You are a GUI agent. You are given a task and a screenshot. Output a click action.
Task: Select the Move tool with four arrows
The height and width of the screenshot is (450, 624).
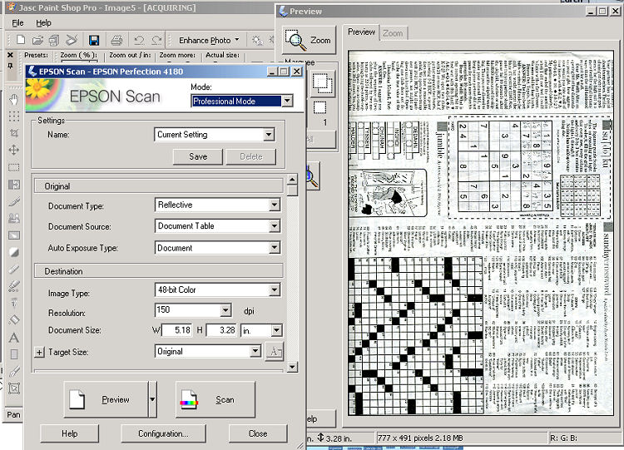[13, 150]
